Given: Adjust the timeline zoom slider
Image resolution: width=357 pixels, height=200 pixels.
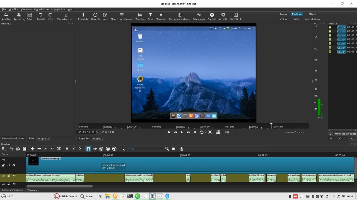Looking at the screenshot, I should 133,149.
